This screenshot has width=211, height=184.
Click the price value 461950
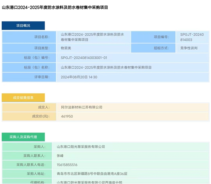[67, 116]
